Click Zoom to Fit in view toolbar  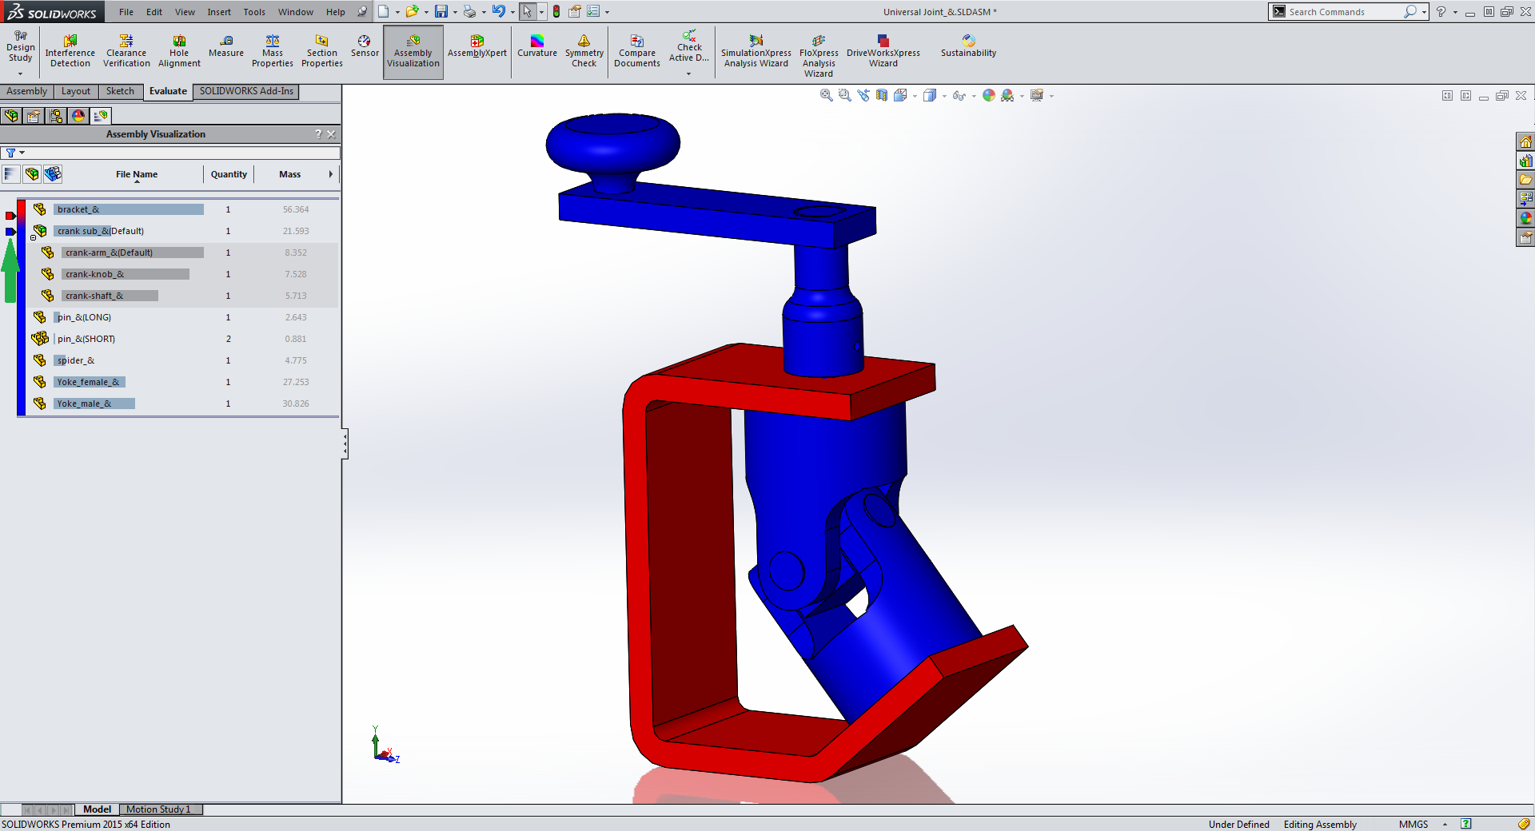(x=826, y=95)
